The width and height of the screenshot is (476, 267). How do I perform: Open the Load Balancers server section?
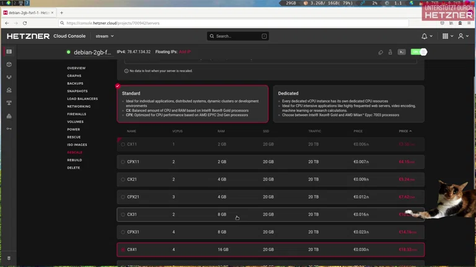point(82,99)
